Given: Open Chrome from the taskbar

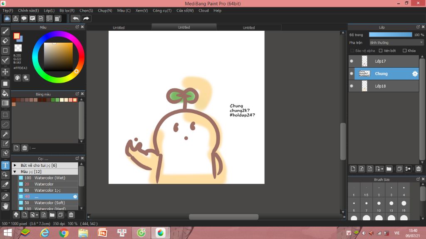Looking at the screenshot, I should pos(64,233).
